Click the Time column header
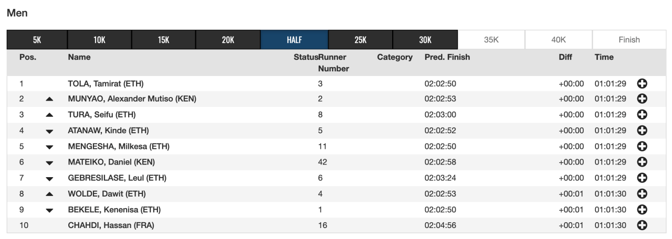672x239 pixels. 604,57
